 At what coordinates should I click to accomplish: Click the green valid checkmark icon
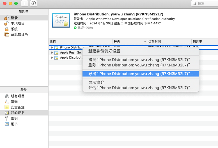(x=75, y=28)
